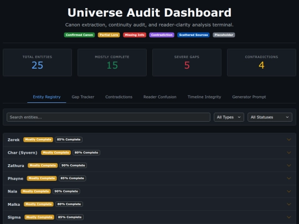Click the Zerek entity name
The image size is (299, 224).
(x=13, y=140)
